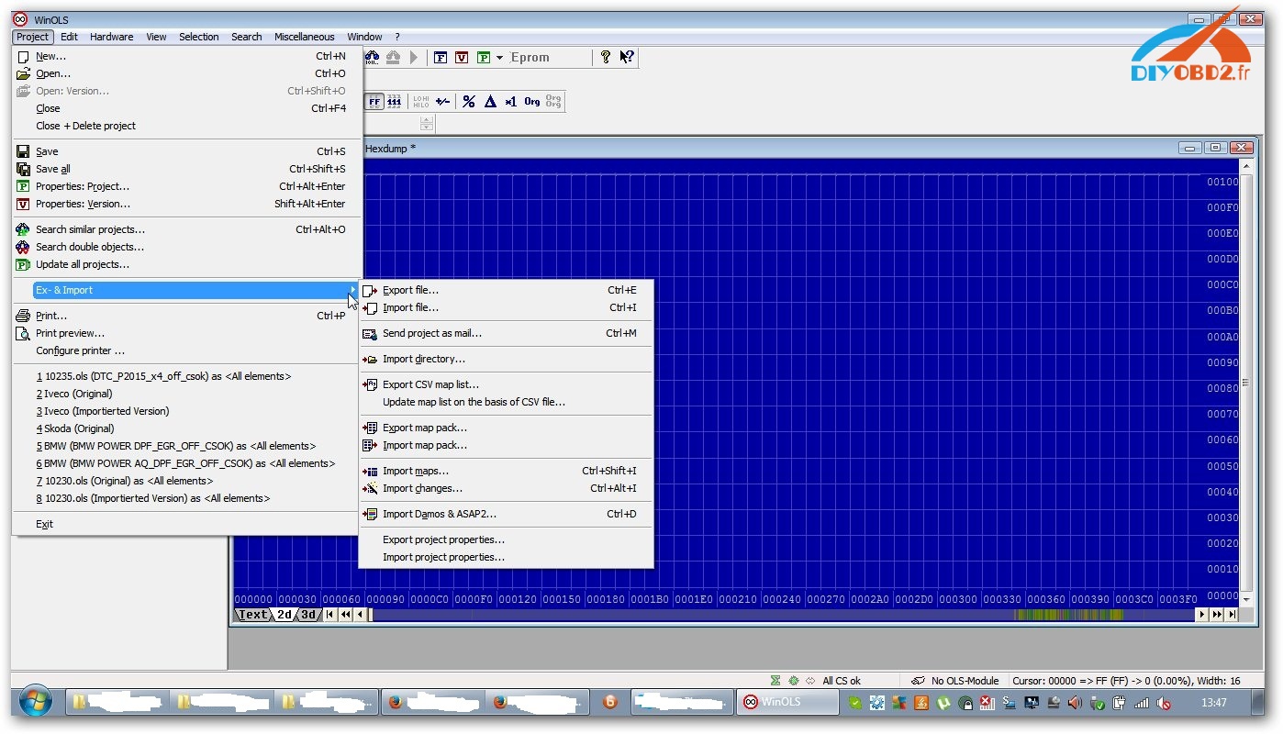Image resolution: width=1283 pixels, height=734 pixels.
Task: Open recent project 4 Skoda (Original)
Action: pos(184,428)
